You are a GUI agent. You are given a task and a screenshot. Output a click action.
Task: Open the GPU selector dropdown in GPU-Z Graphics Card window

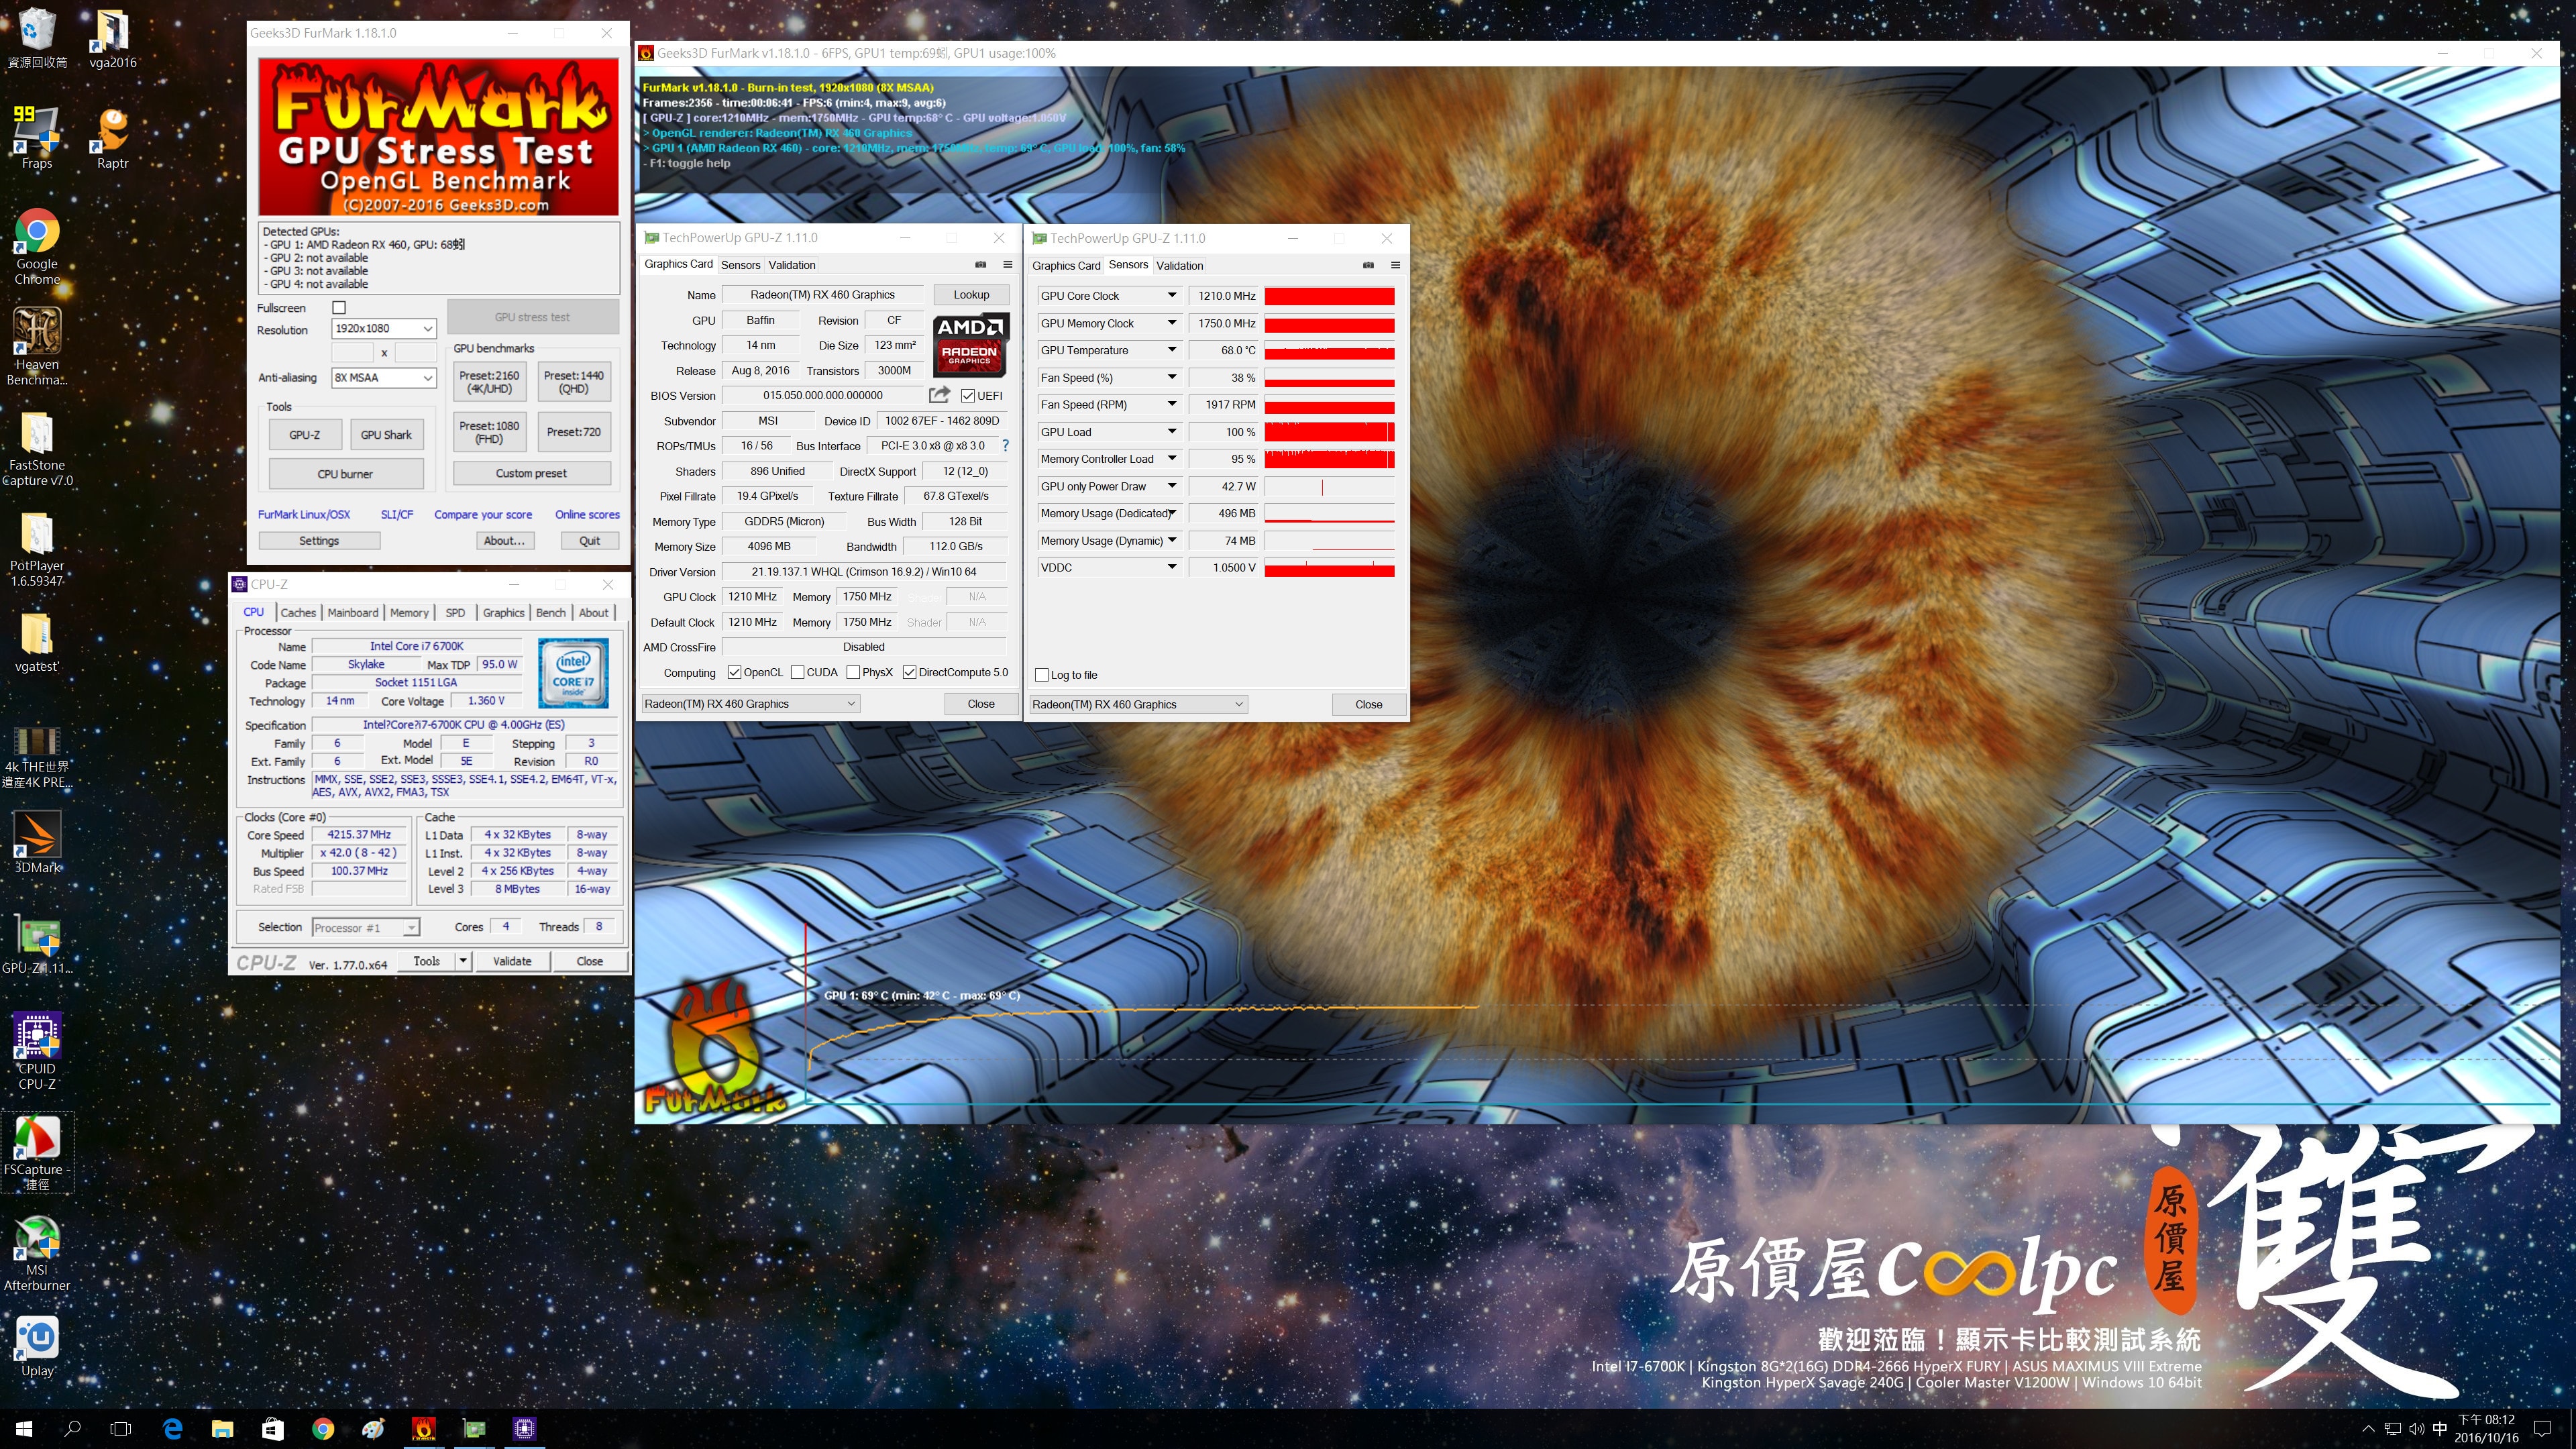[x=750, y=704]
